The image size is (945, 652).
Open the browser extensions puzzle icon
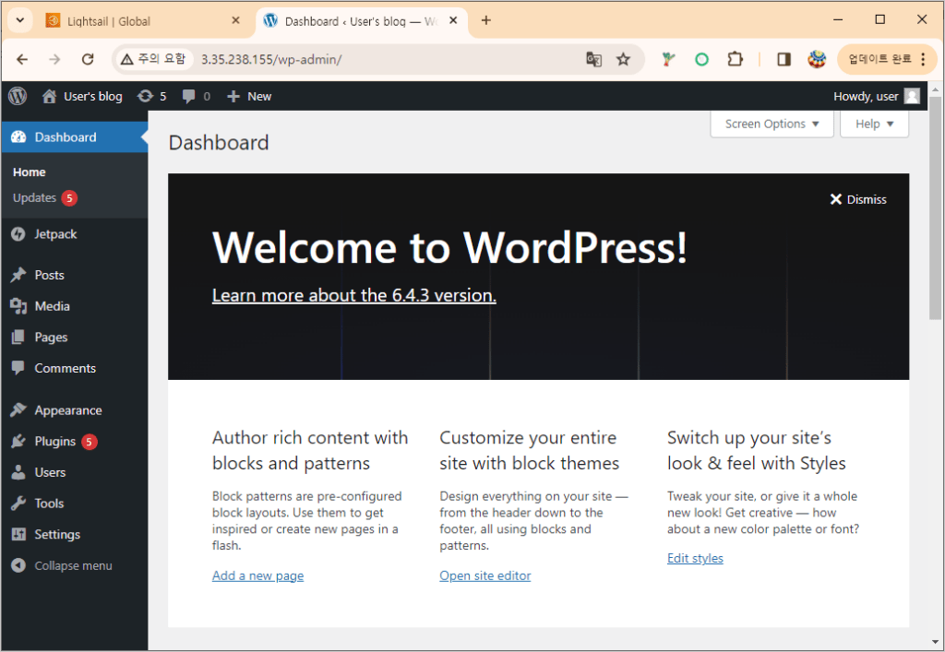pos(736,59)
